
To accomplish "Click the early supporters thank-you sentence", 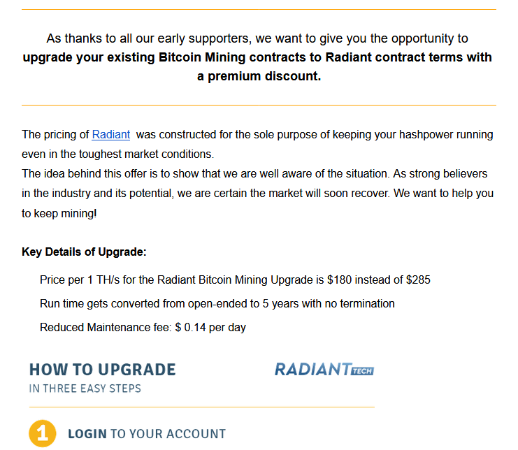I will 257,38.
